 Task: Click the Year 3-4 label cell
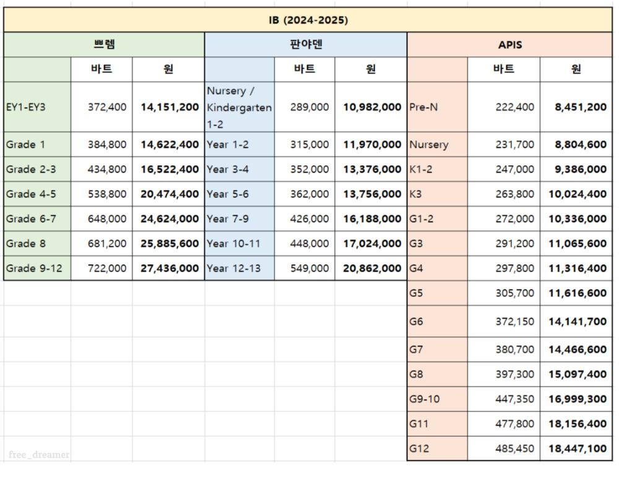[240, 170]
